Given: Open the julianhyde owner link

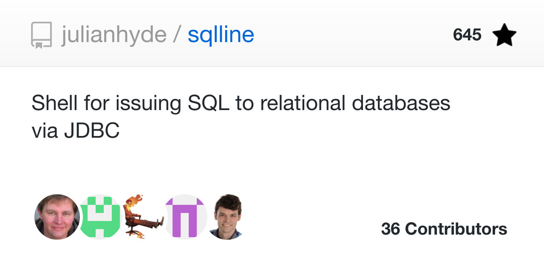Looking at the screenshot, I should pyautogui.click(x=114, y=35).
